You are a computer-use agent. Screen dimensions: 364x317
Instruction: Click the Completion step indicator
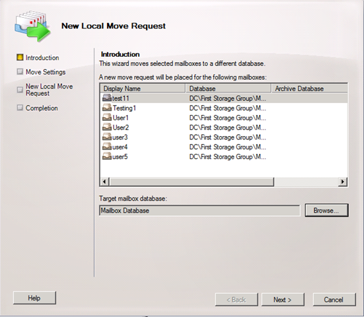point(20,108)
